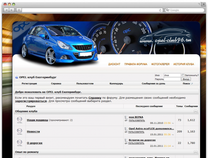The image size is (208, 158).
Task: Open the Наши машины forum section
Action: pyautogui.click(x=37, y=120)
